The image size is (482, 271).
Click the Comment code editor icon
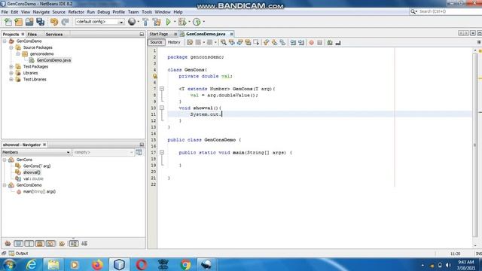(x=330, y=42)
